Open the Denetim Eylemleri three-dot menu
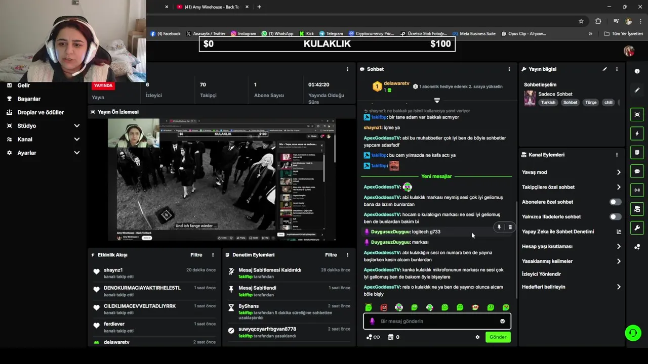The height and width of the screenshot is (364, 648). pyautogui.click(x=347, y=255)
